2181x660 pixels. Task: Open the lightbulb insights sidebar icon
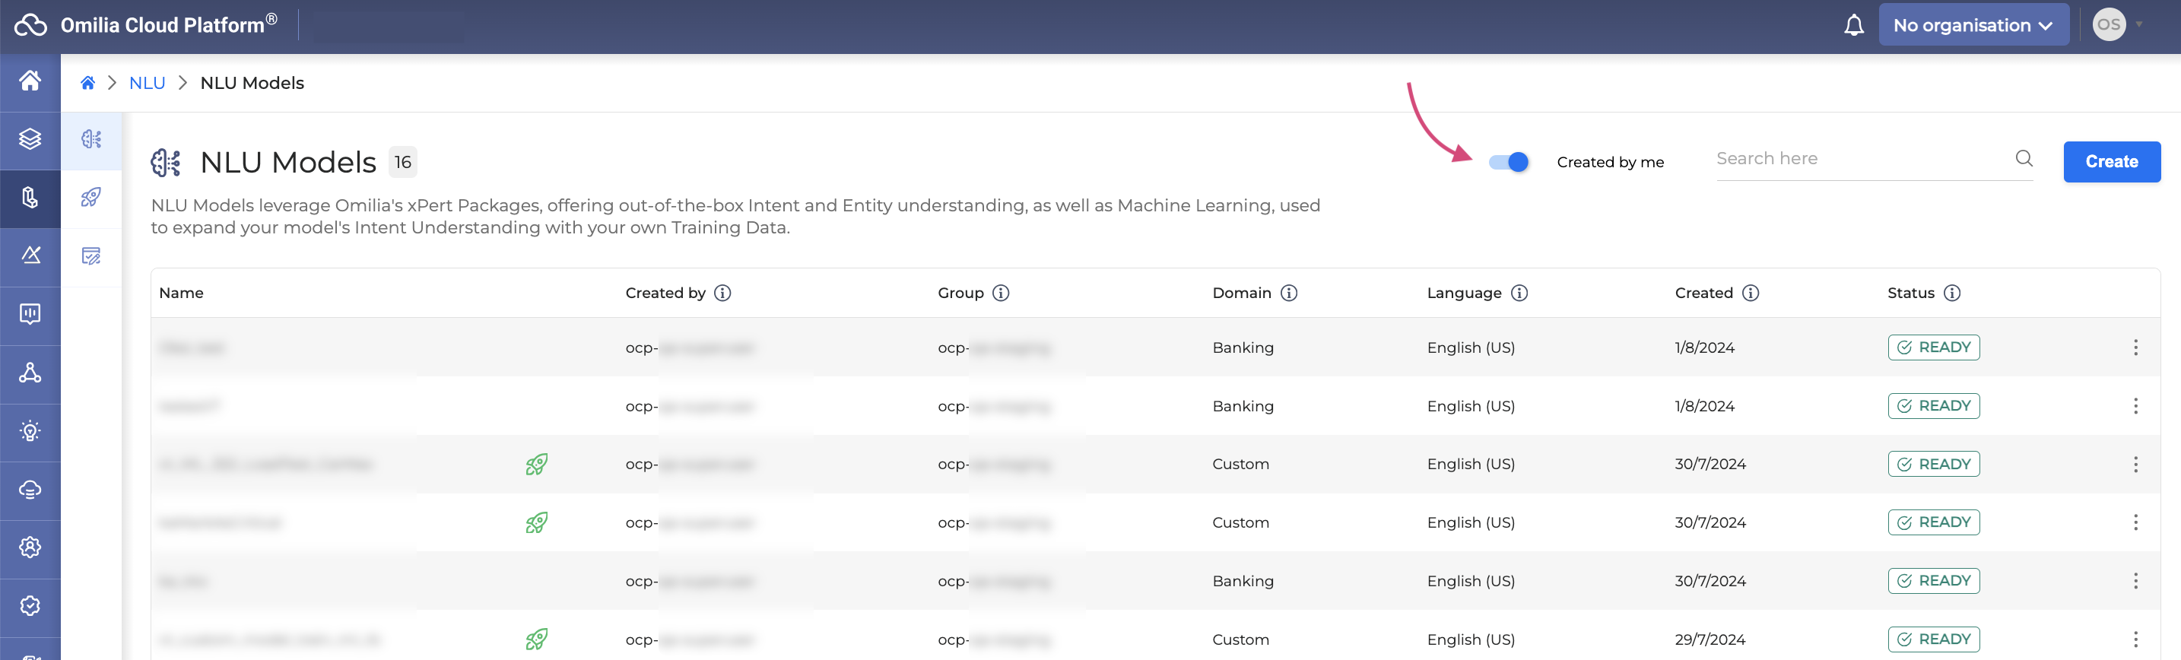[30, 430]
